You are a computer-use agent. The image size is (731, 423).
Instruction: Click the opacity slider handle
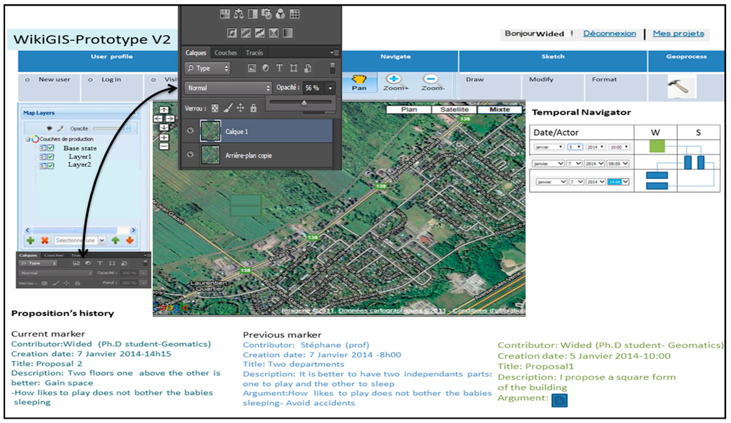point(304,103)
